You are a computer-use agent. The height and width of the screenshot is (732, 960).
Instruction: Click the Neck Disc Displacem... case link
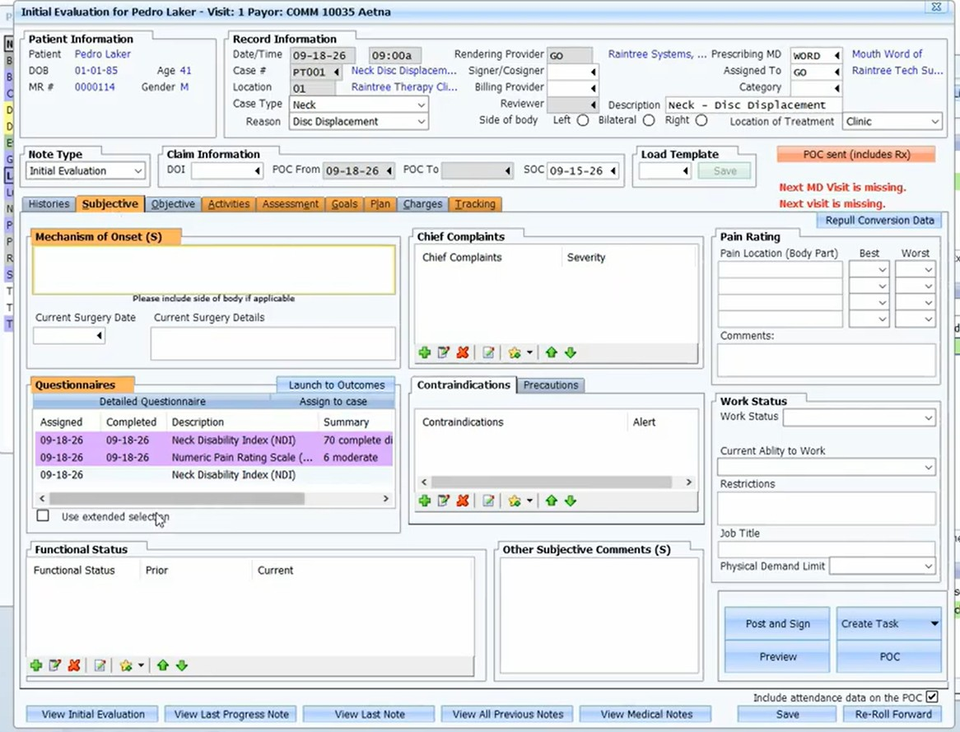point(403,71)
